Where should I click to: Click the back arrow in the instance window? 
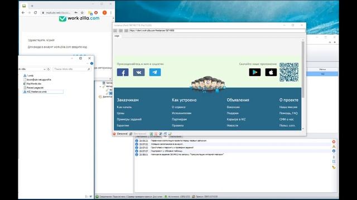point(115,31)
